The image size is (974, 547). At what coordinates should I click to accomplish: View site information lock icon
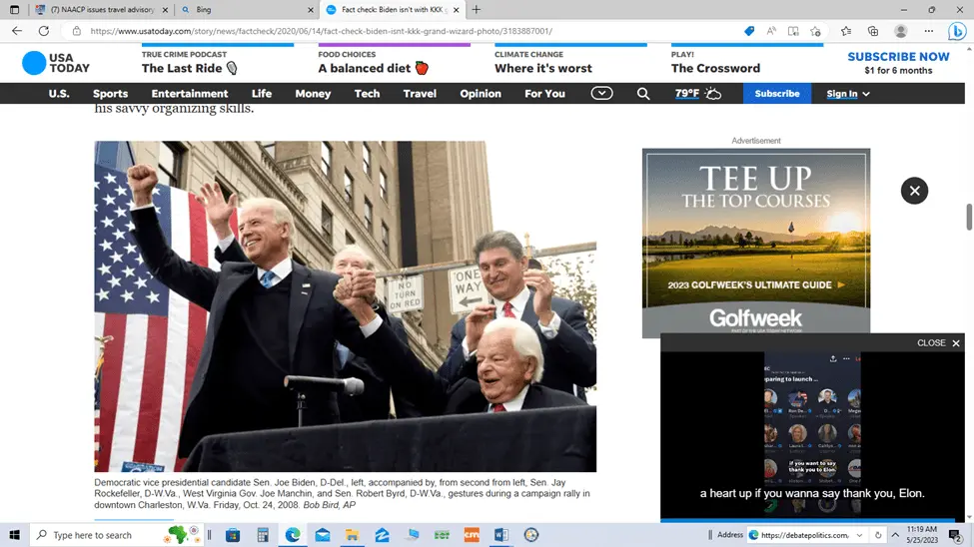(x=76, y=31)
